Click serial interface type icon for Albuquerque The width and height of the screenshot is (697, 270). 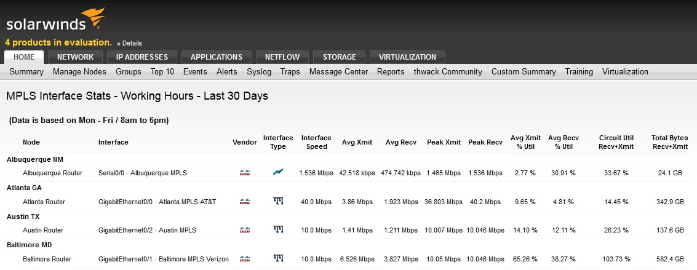278,172
